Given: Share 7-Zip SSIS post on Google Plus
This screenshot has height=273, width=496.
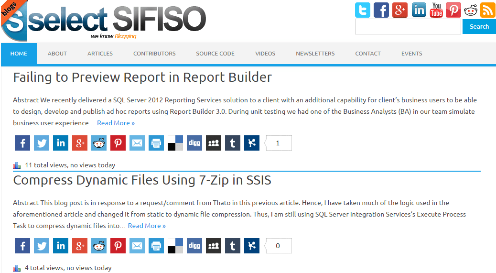Looking at the screenshot, I should pyautogui.click(x=80, y=246).
